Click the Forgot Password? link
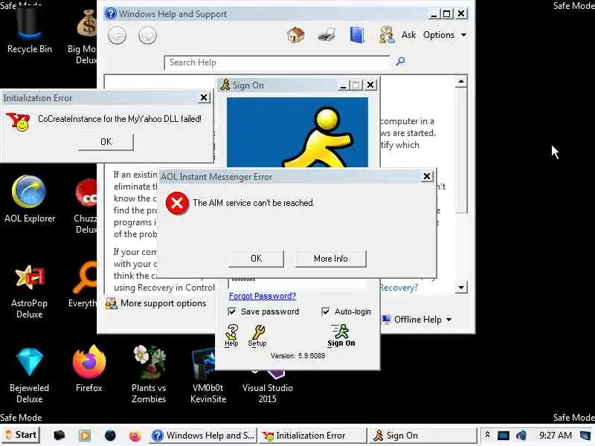This screenshot has height=446, width=595. [x=263, y=296]
